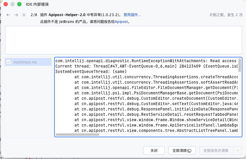Click the 关闭 button

154,151
